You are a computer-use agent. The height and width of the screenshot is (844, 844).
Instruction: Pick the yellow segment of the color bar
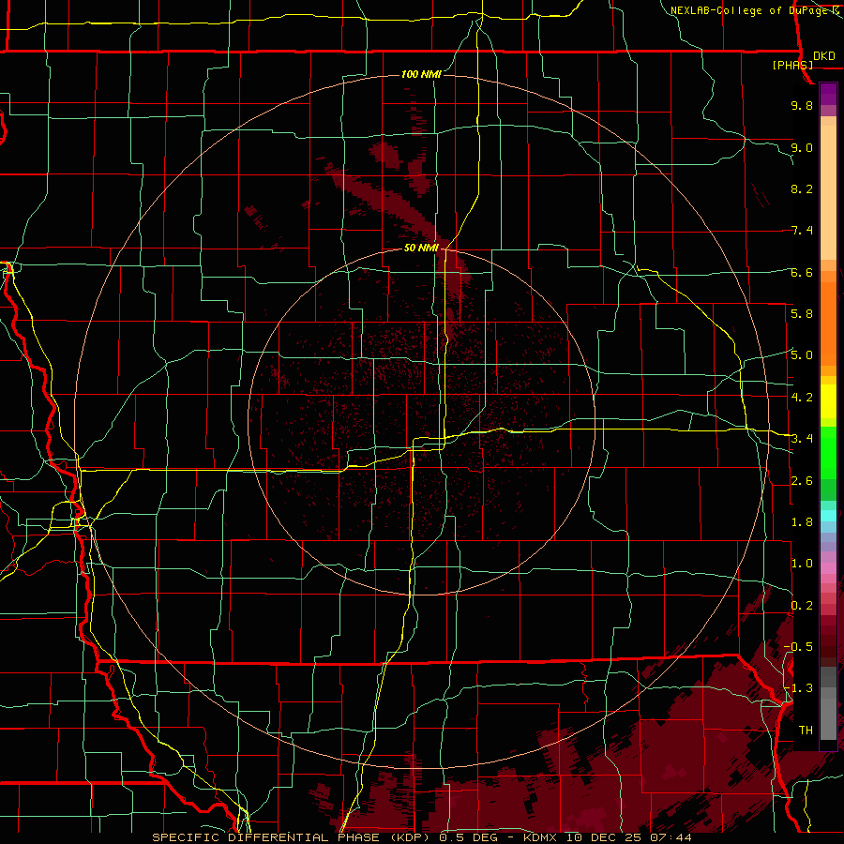tap(828, 401)
